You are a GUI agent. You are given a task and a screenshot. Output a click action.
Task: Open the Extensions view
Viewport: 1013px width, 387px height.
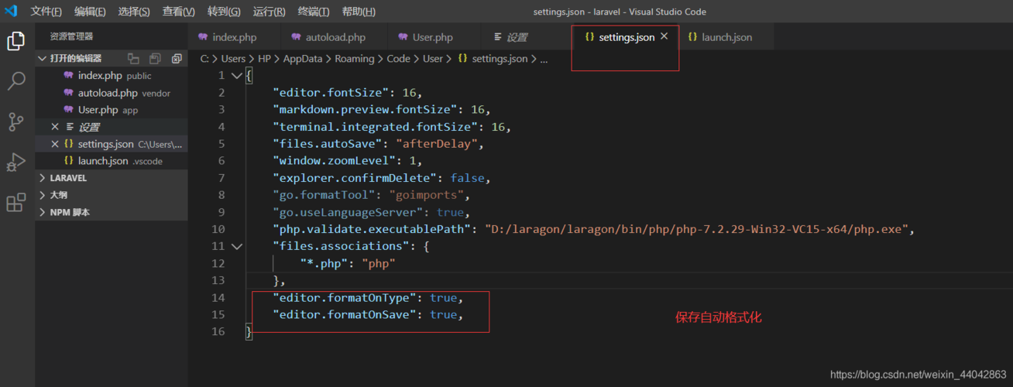pyautogui.click(x=16, y=203)
